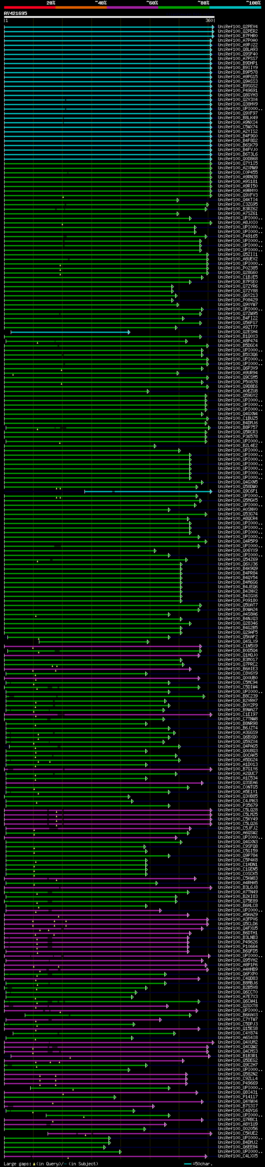Select the UniRef100_P14117 label
This screenshot has height=1167, width=265.
coord(238,1097)
